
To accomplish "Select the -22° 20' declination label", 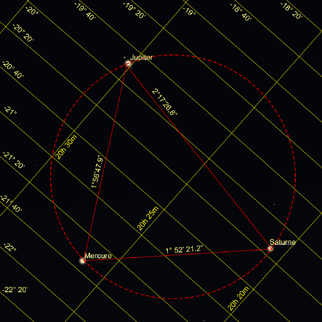I will tap(15, 290).
